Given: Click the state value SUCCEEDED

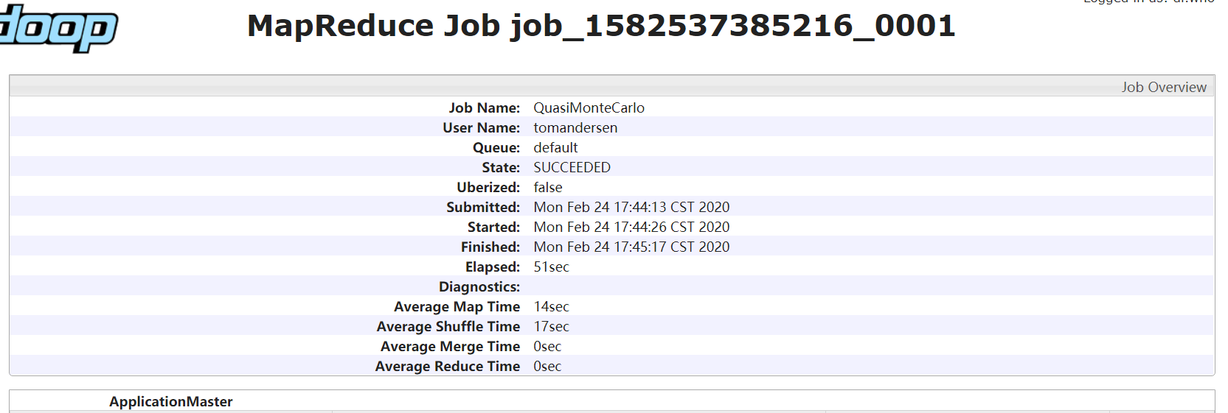Looking at the screenshot, I should pyautogui.click(x=572, y=167).
